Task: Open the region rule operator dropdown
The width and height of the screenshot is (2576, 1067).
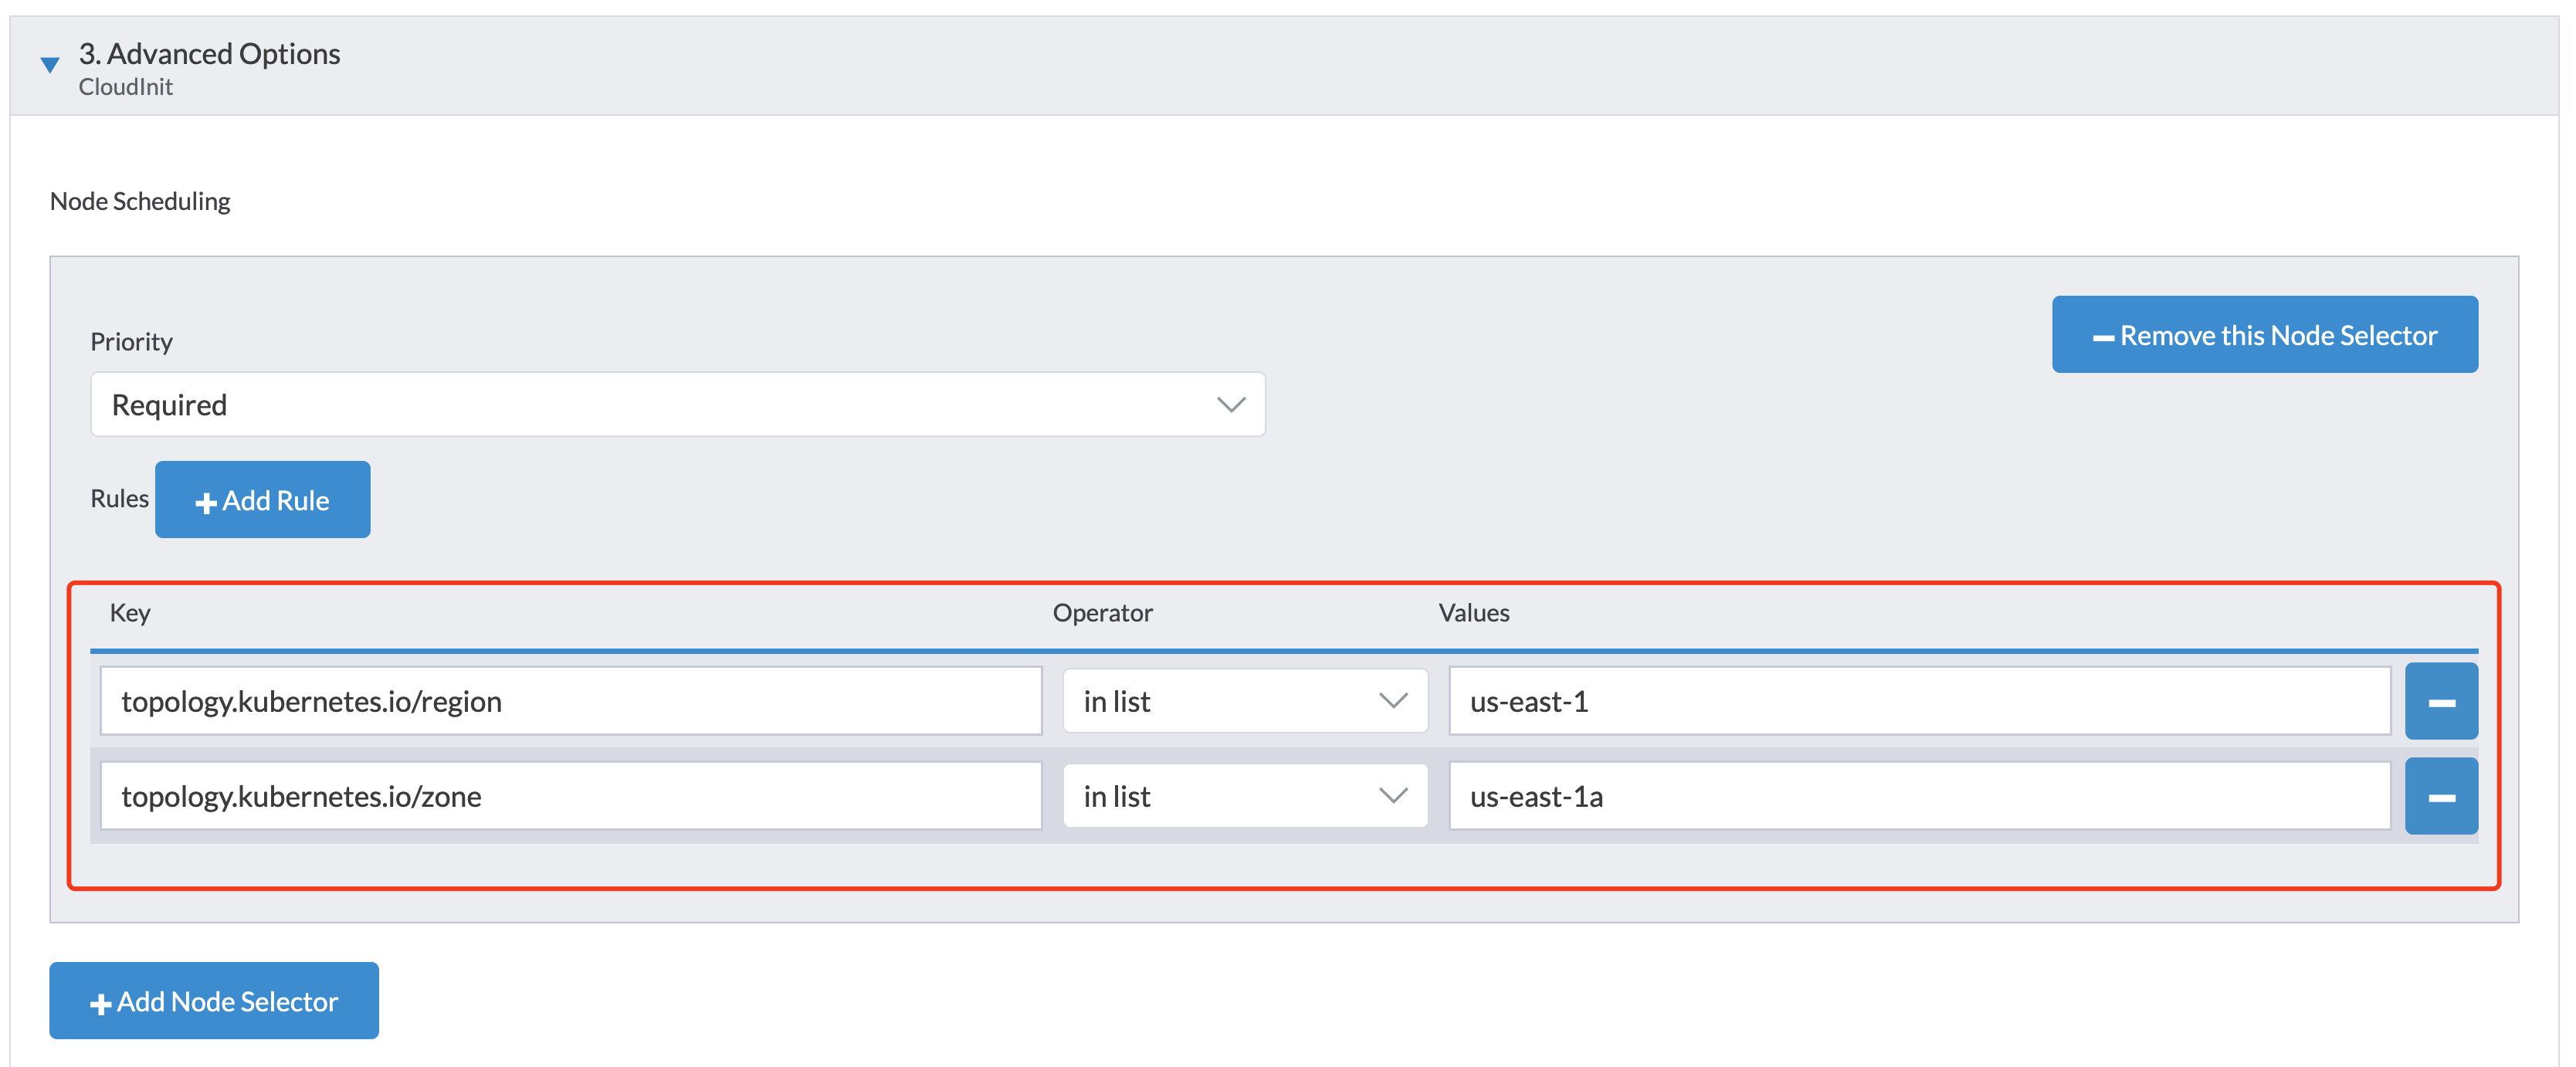Action: coord(1244,701)
